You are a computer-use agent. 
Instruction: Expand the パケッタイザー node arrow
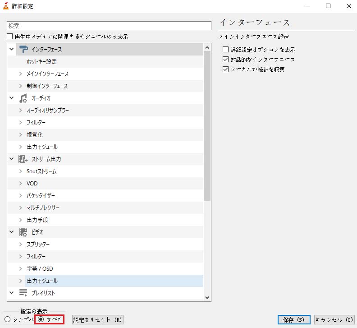click(20, 195)
